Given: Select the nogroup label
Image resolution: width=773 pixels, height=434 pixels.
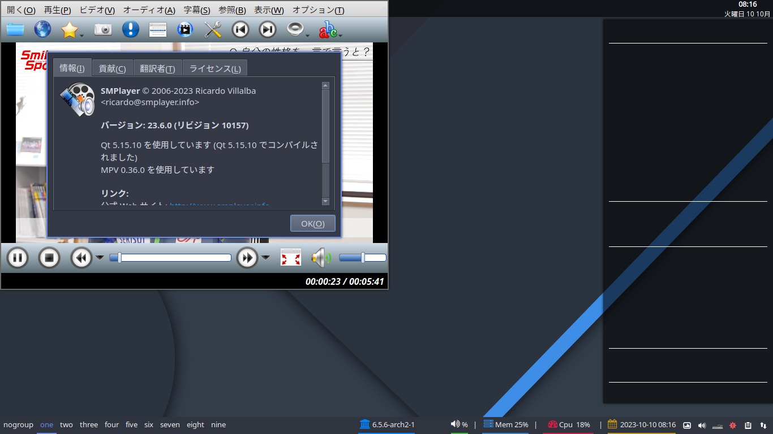Looking at the screenshot, I should pyautogui.click(x=18, y=424).
